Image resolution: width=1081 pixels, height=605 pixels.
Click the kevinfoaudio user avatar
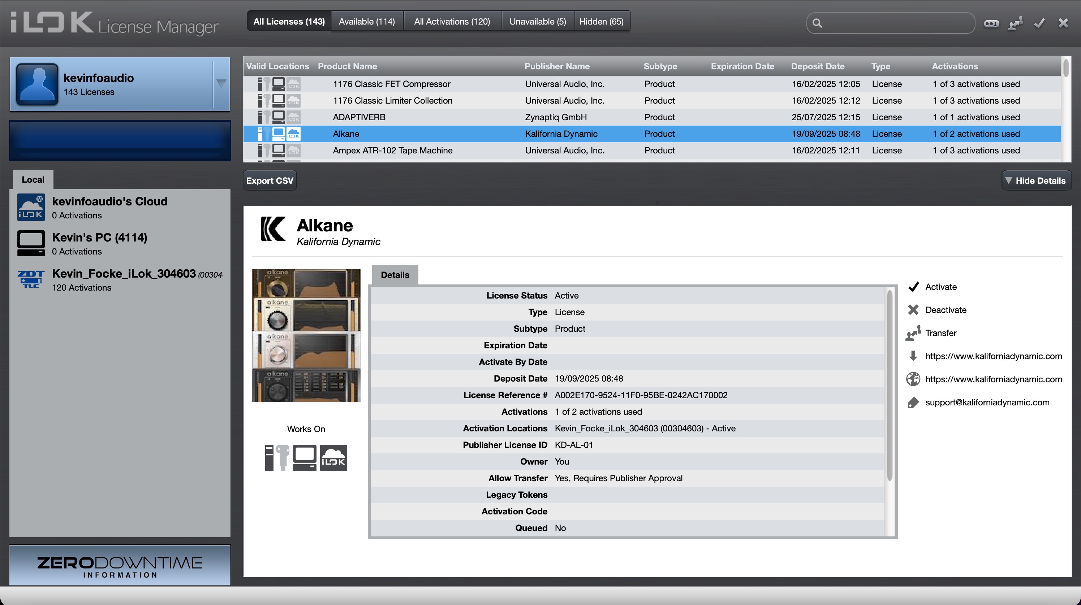[x=37, y=84]
